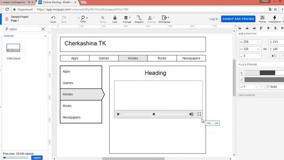This screenshot has width=284, height=160.
Task: Align objects to the bottom edge
Action: coord(276,28)
